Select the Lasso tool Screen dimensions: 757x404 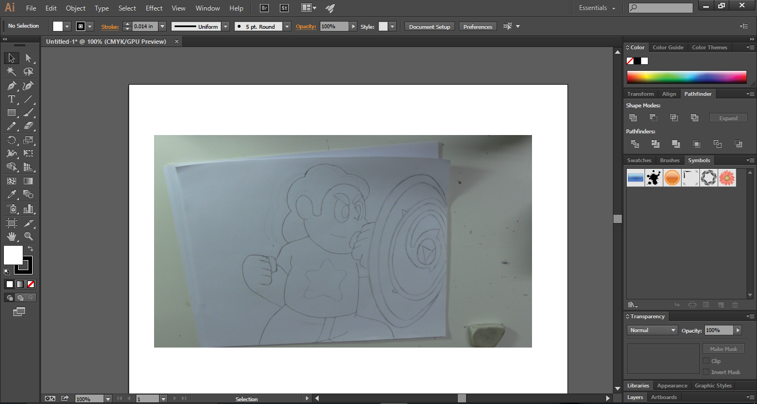28,72
